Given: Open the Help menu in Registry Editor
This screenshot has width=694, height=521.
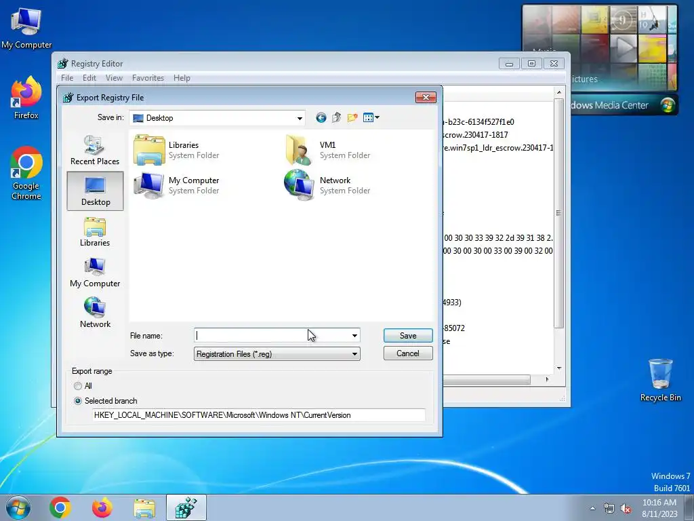Looking at the screenshot, I should point(182,78).
